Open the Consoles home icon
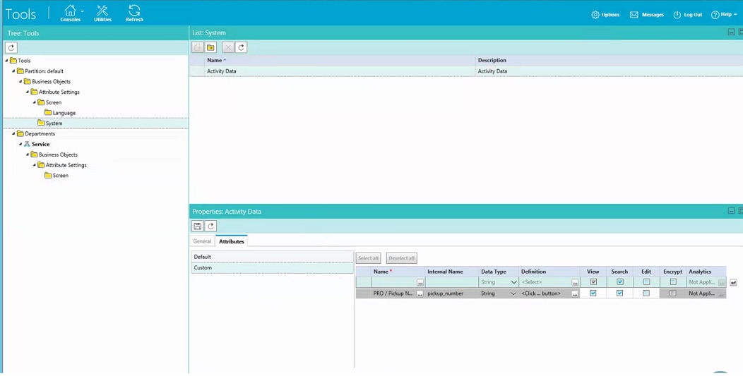This screenshot has height=376, width=743. (70, 11)
